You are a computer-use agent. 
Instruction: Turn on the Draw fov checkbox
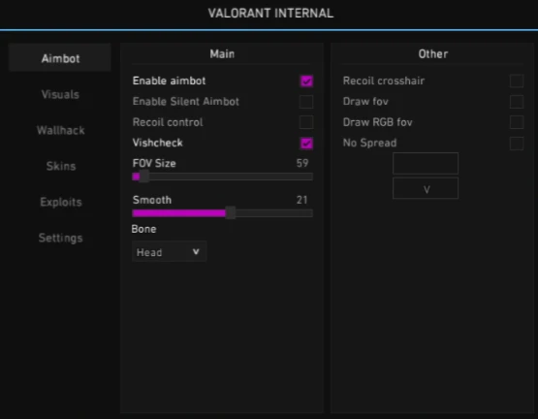coord(517,102)
